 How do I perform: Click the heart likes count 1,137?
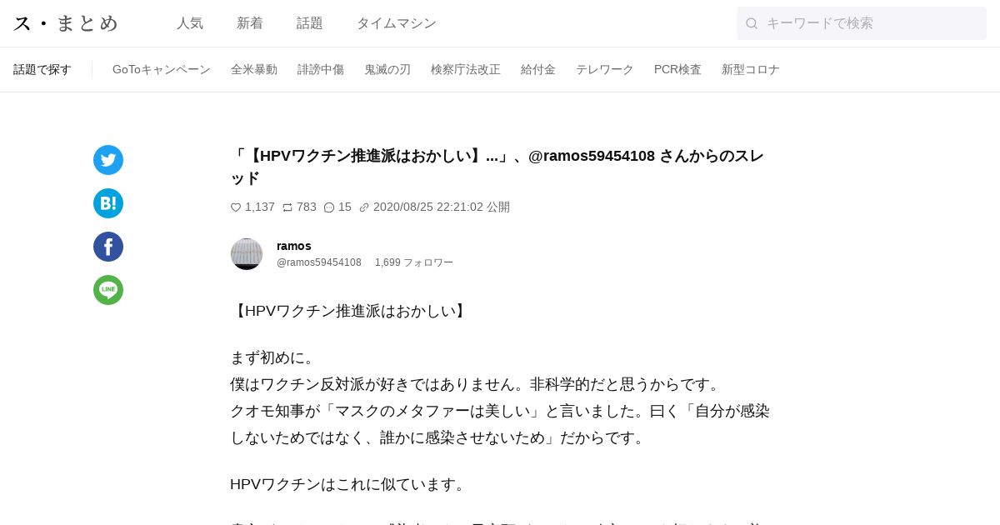(x=252, y=207)
